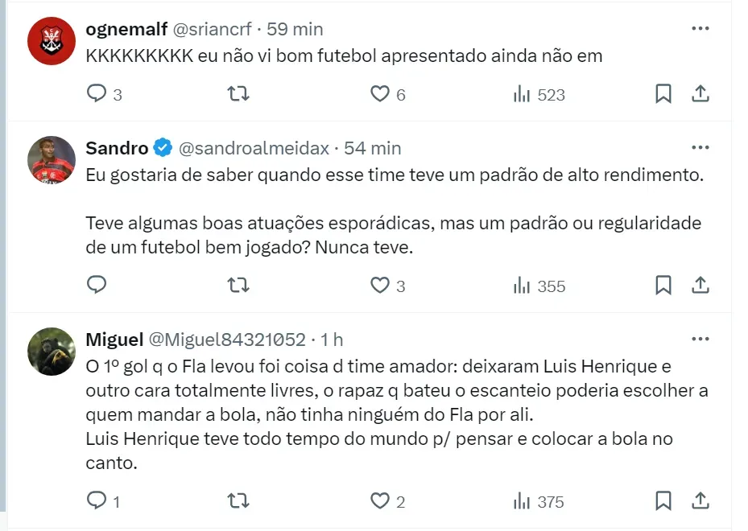Open more options on Sandro's tweet
Screen dimensions: 748x531
pyautogui.click(x=700, y=148)
